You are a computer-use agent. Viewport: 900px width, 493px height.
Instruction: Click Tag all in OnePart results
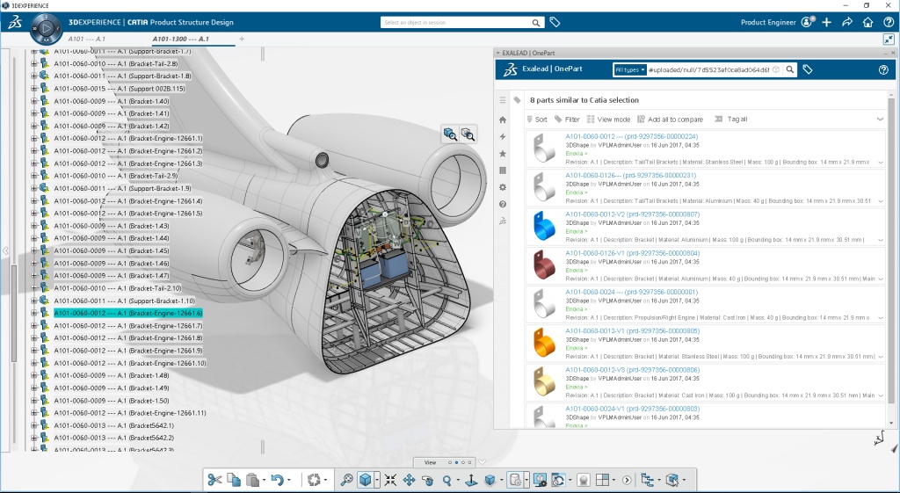click(730, 120)
